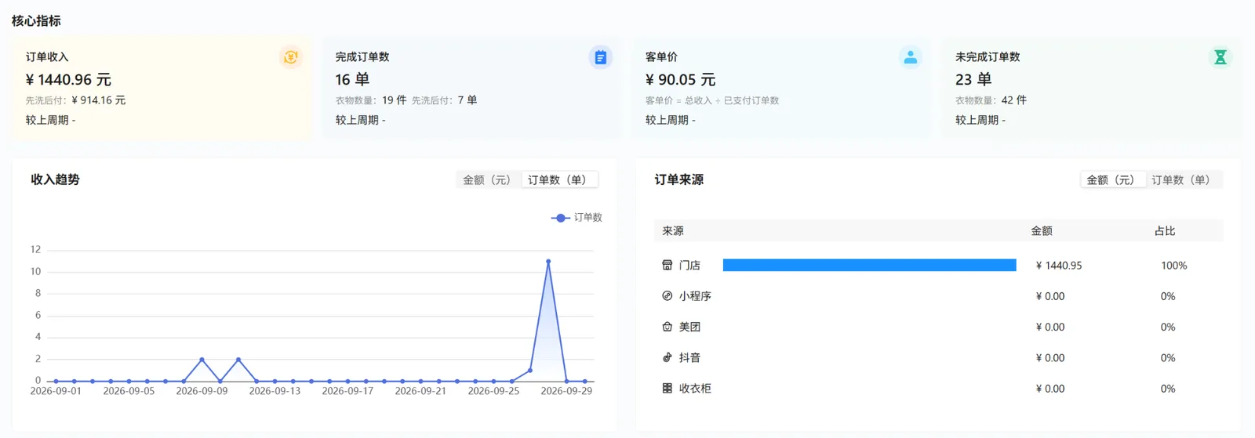Click the 核心指标 section heading
This screenshot has width=1255, height=438.
coord(36,21)
